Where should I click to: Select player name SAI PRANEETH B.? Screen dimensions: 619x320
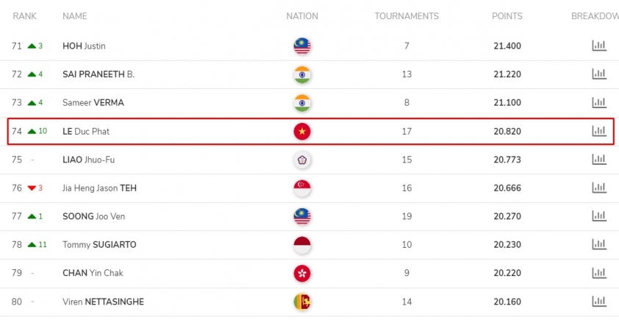(99, 74)
